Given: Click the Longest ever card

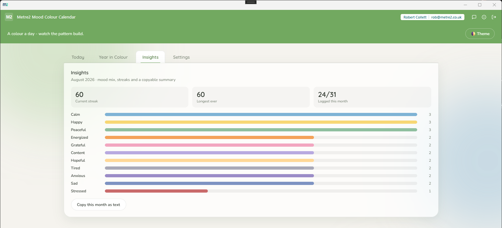Looking at the screenshot, I should [251, 97].
